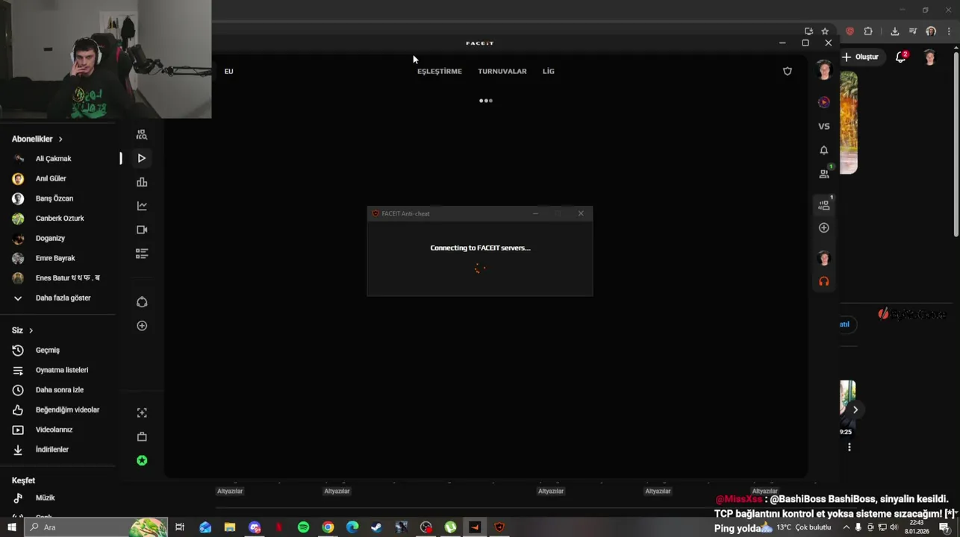Switch to LİG tab in FACEIT
Screen dimensions: 960x537
tap(549, 71)
